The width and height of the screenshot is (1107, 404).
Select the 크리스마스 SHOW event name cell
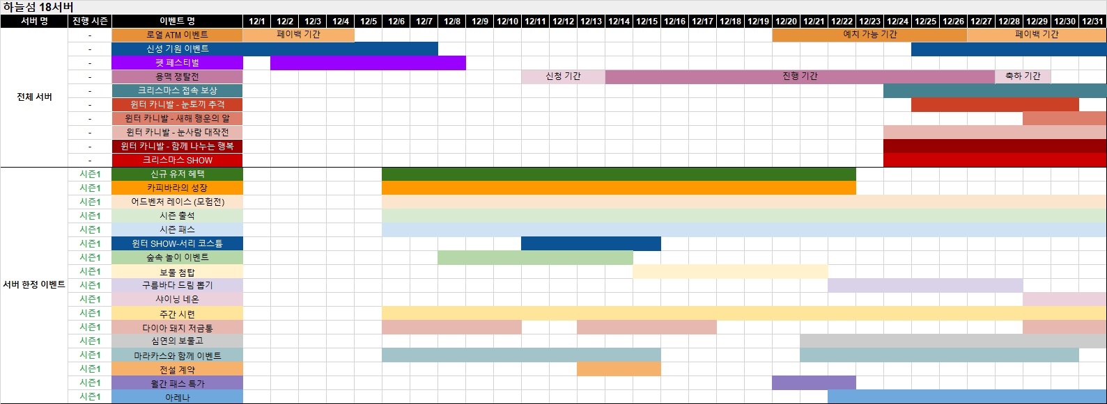point(177,160)
